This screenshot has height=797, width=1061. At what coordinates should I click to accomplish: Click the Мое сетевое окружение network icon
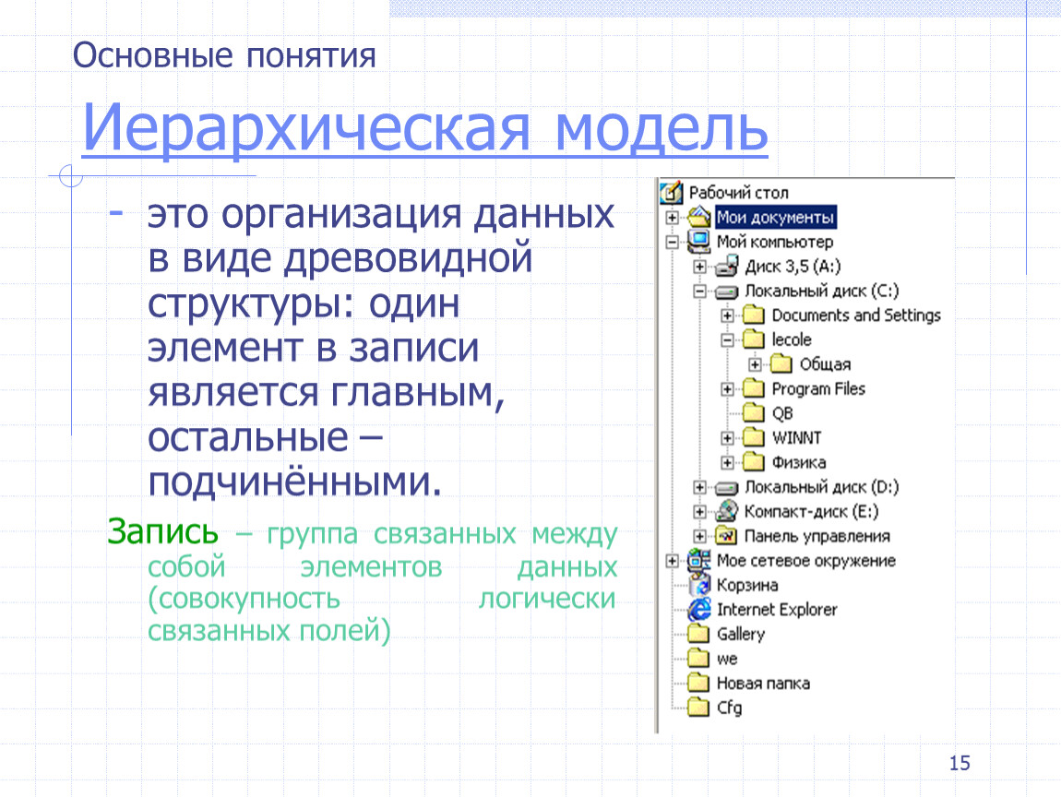click(699, 560)
